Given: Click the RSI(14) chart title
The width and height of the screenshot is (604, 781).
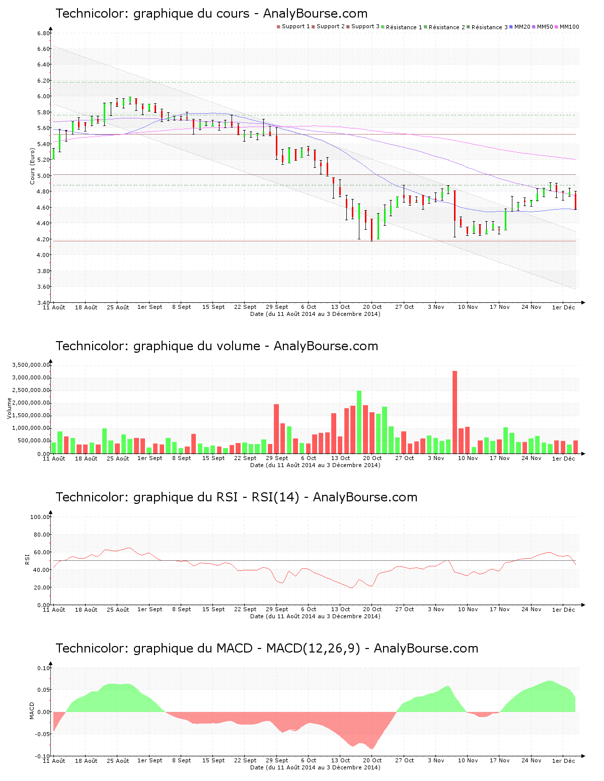Looking at the screenshot, I should click(x=236, y=497).
